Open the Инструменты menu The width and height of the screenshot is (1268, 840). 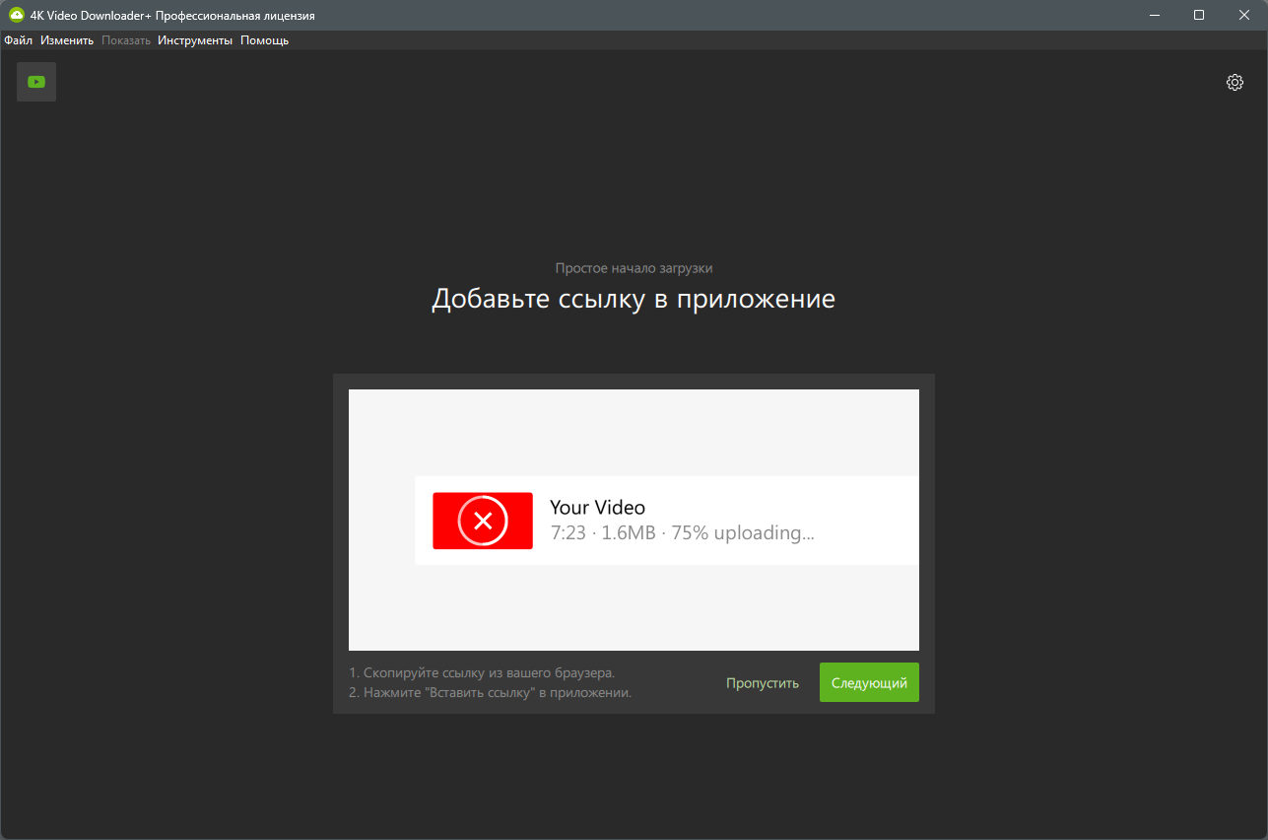tap(195, 40)
